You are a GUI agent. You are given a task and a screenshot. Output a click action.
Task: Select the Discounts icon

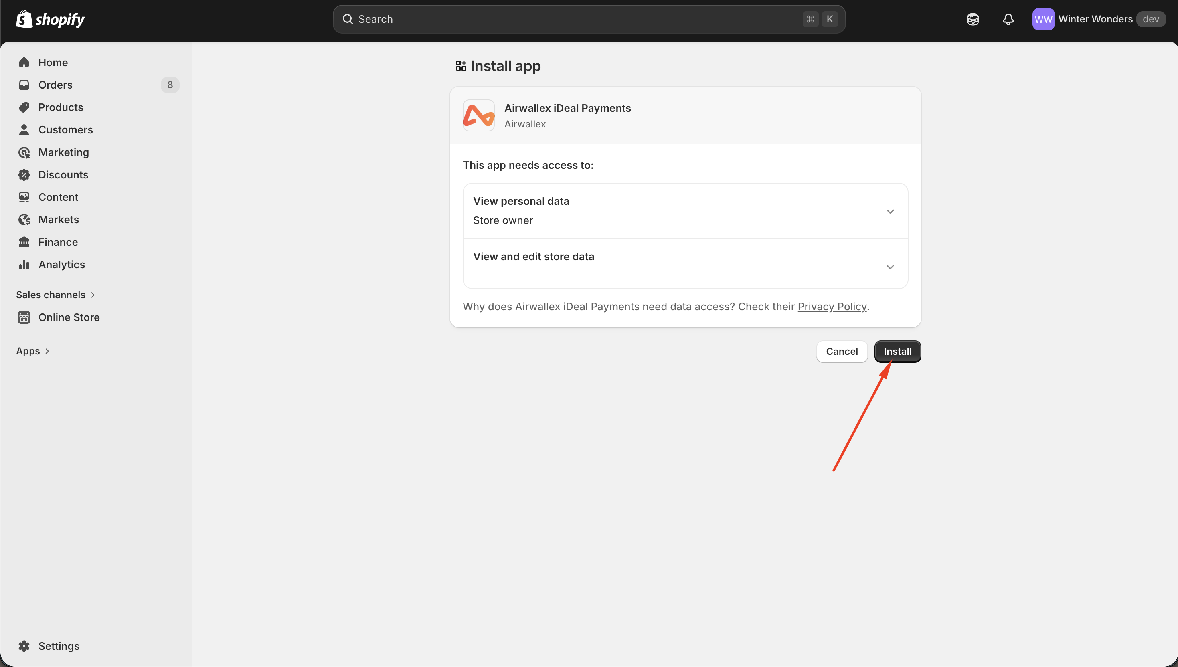point(24,174)
